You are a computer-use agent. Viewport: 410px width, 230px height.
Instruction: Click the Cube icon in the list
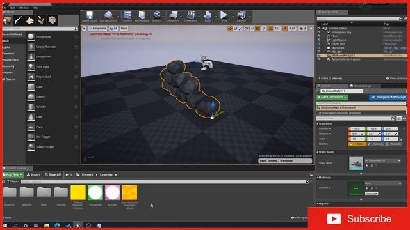(31, 87)
